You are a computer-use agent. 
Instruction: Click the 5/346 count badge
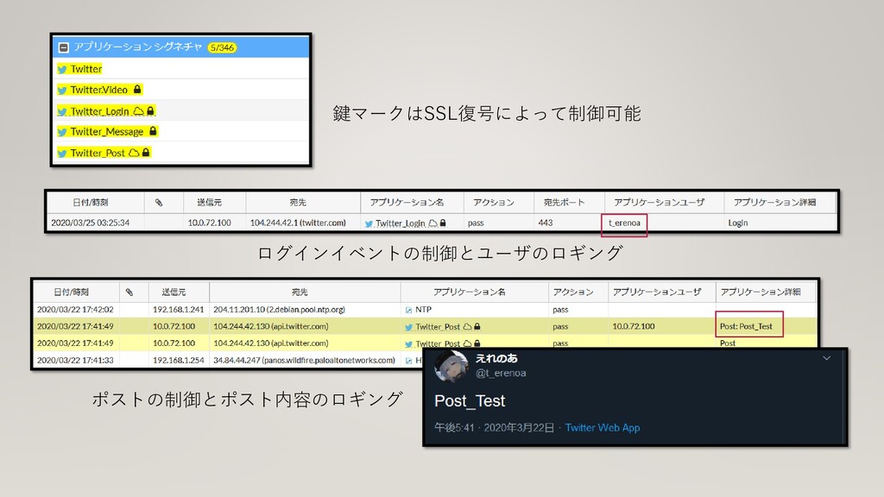click(222, 48)
